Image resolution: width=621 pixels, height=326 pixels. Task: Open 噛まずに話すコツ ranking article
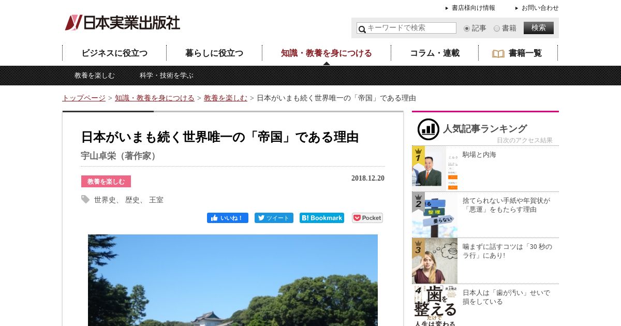pyautogui.click(x=507, y=251)
